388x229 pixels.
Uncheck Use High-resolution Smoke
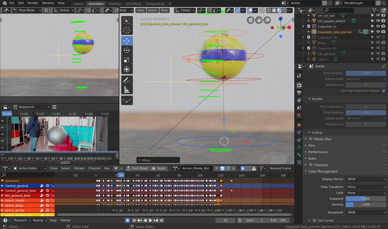pyautogui.click(x=383, y=91)
